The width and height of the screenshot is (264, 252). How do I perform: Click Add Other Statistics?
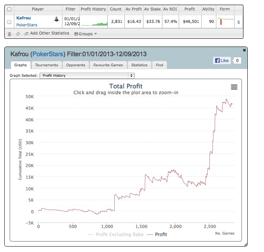tap(47, 33)
